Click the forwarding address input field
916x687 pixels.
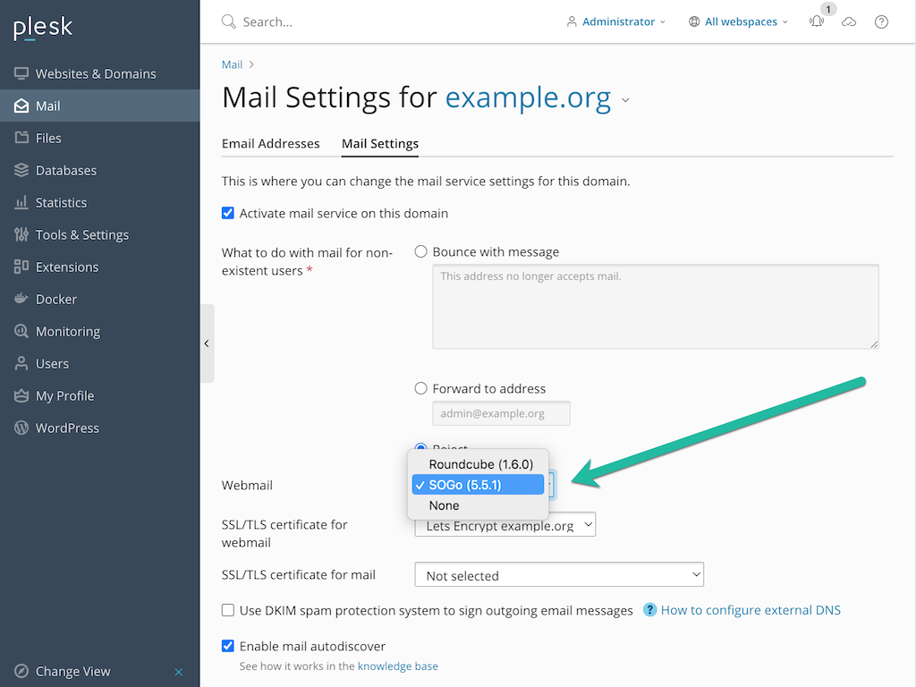pyautogui.click(x=501, y=412)
